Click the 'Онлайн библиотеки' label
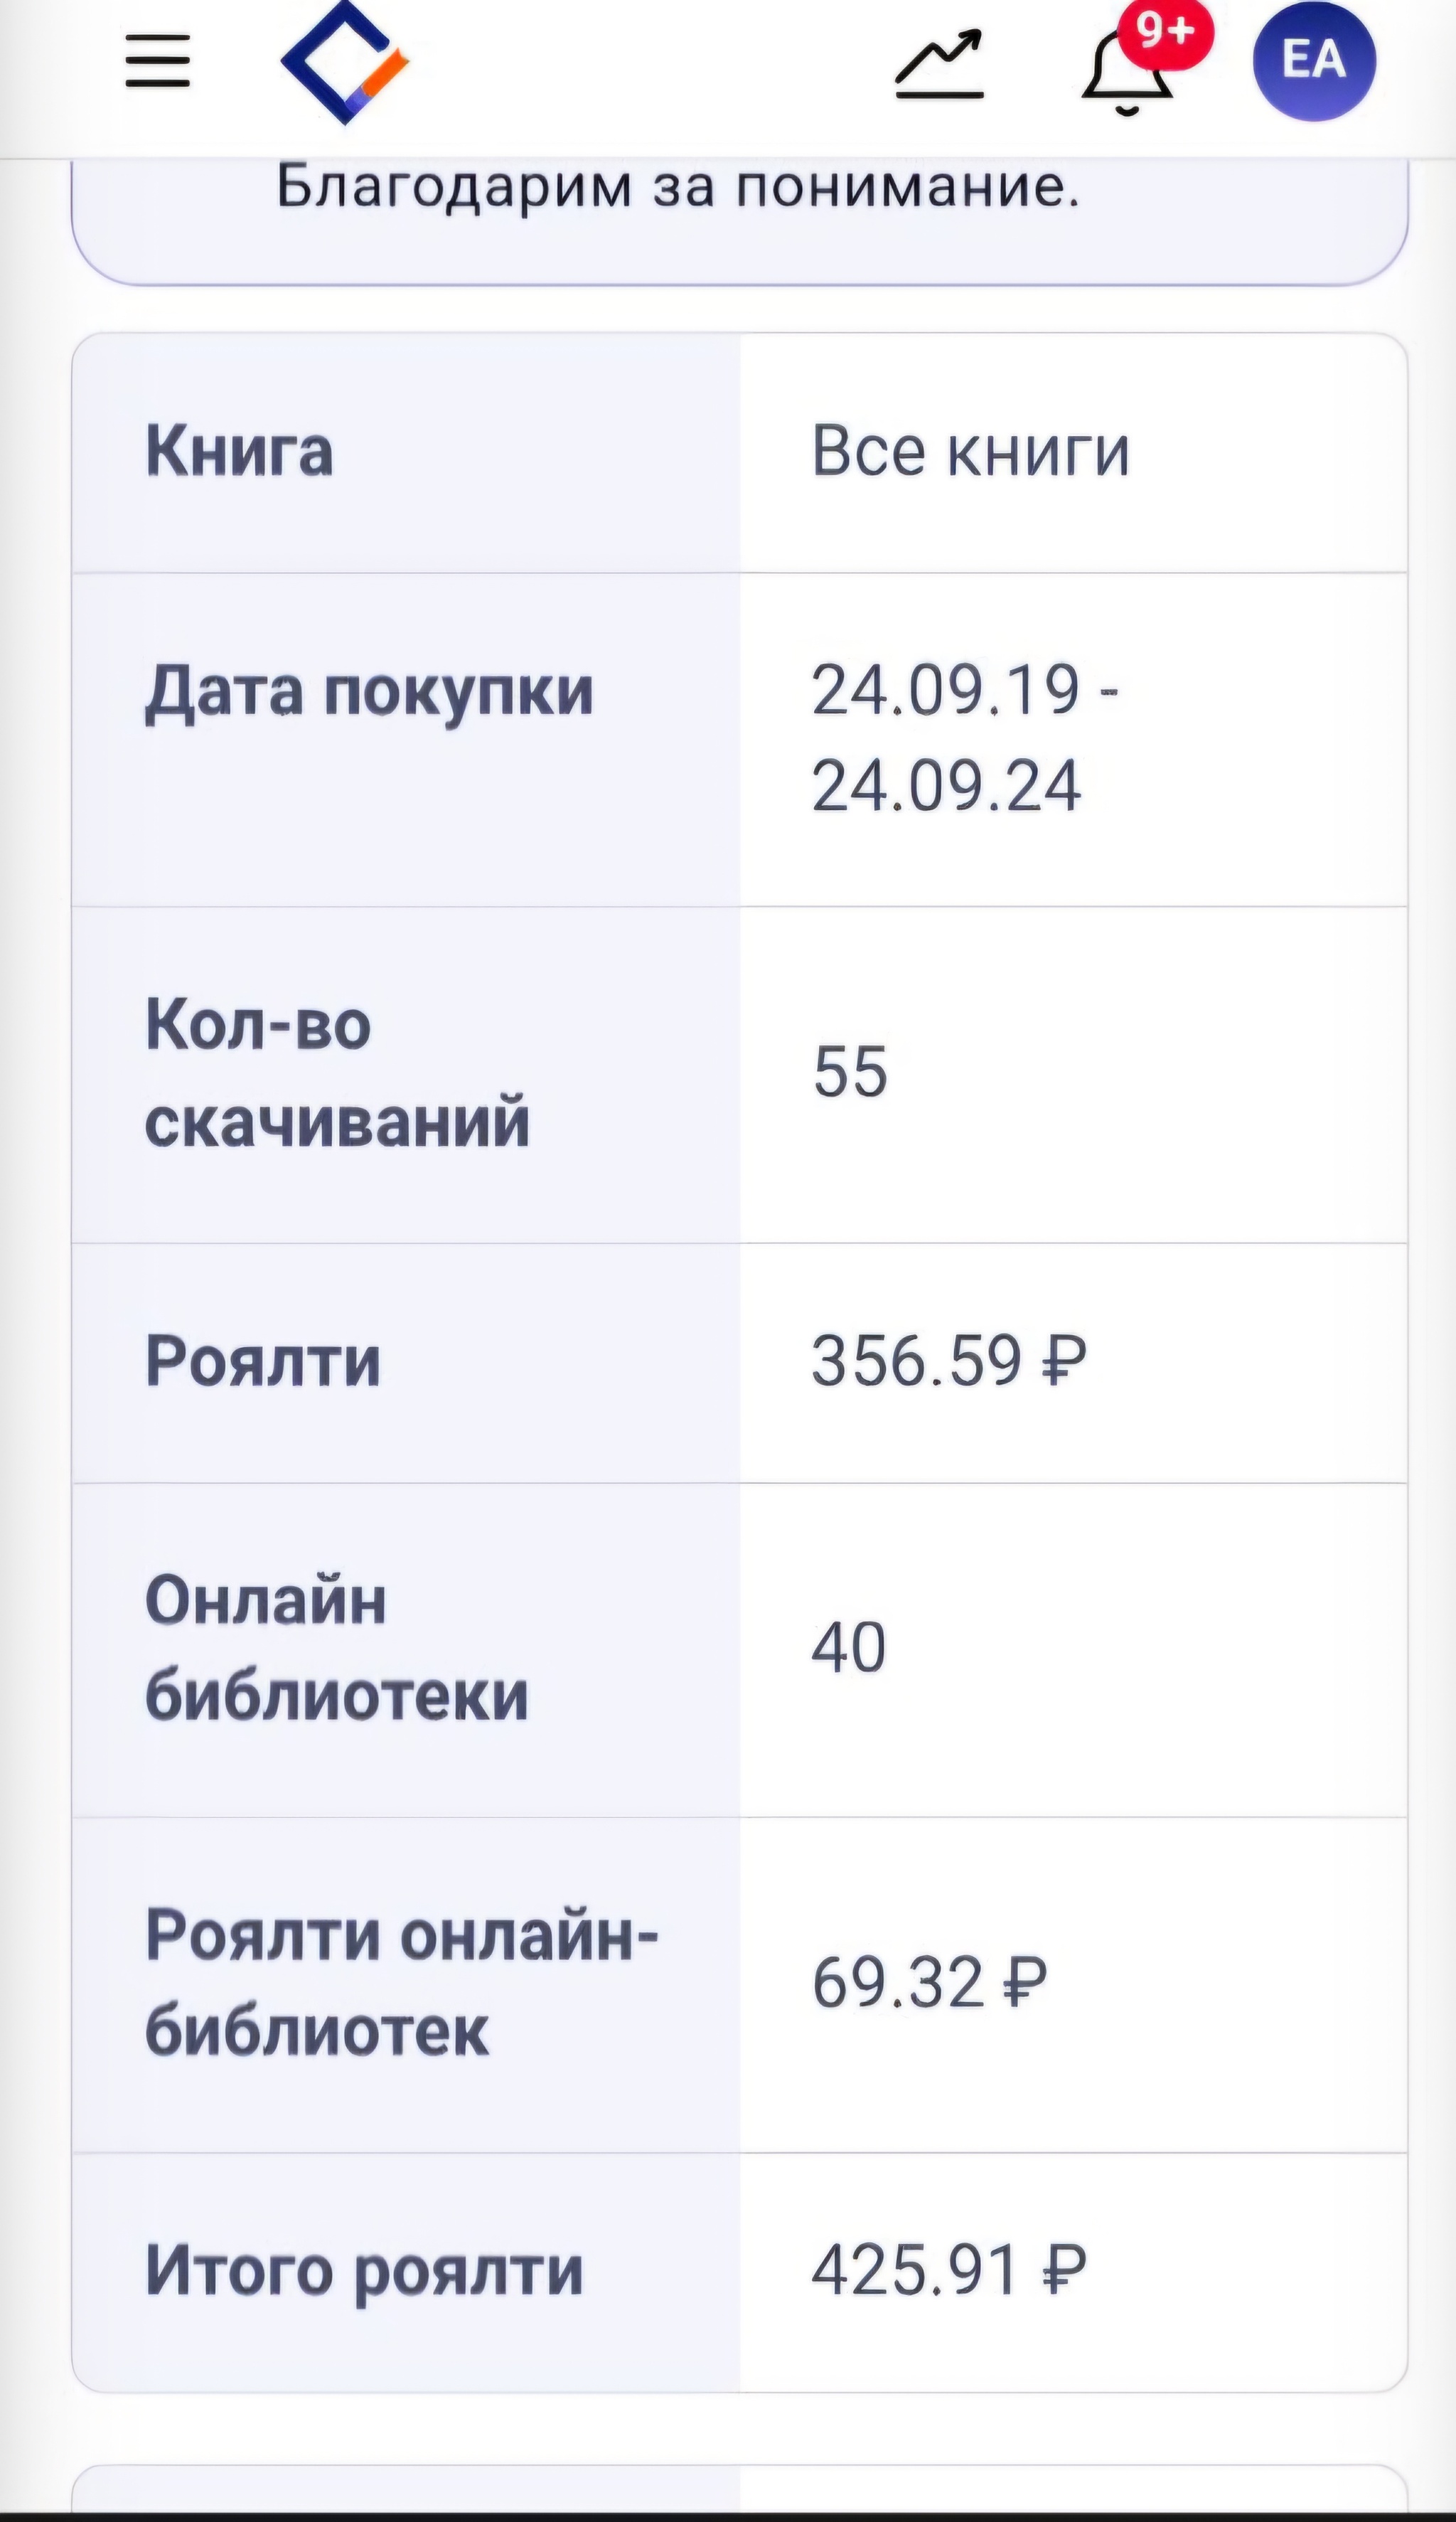Viewport: 1456px width, 2522px height. click(336, 1648)
